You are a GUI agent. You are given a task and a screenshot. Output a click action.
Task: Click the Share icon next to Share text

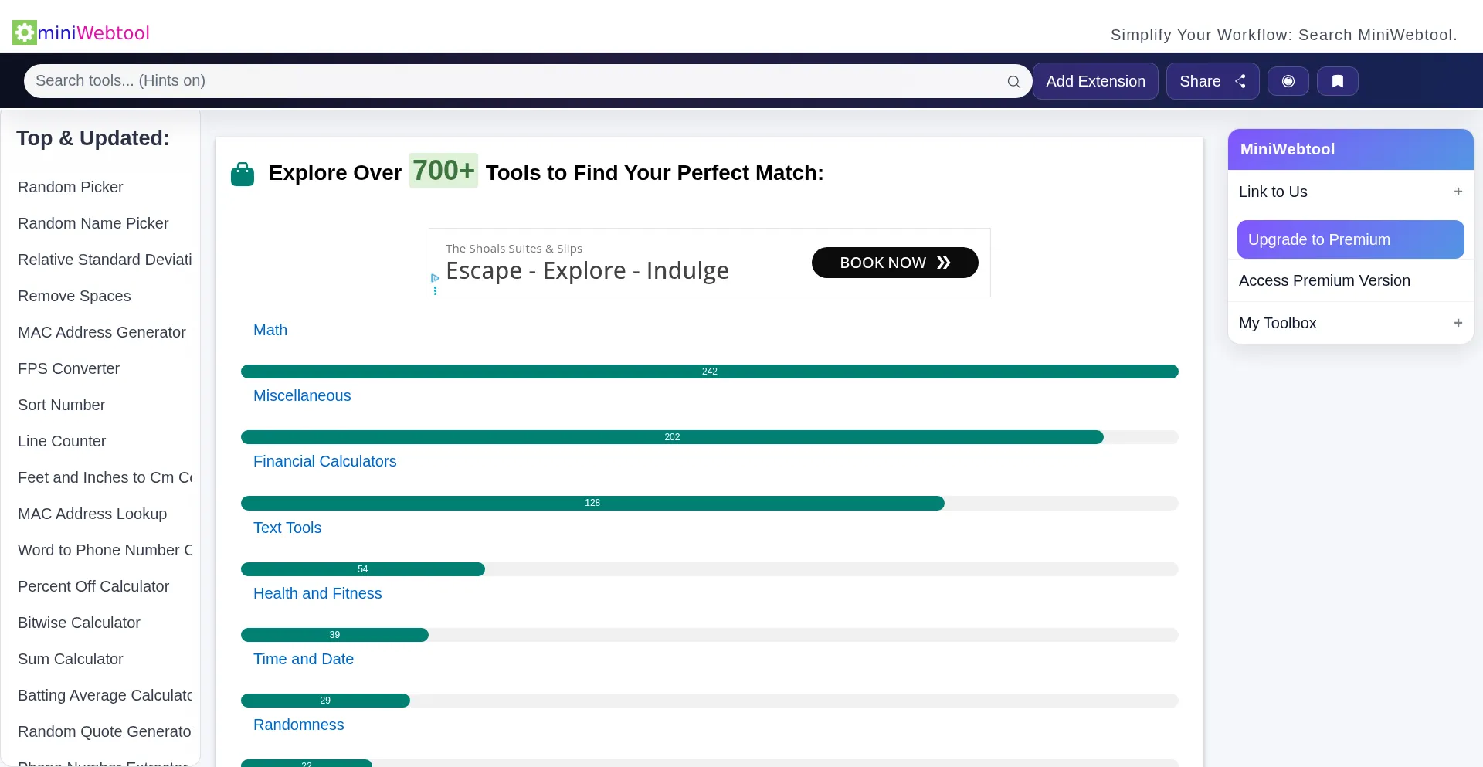tap(1241, 80)
